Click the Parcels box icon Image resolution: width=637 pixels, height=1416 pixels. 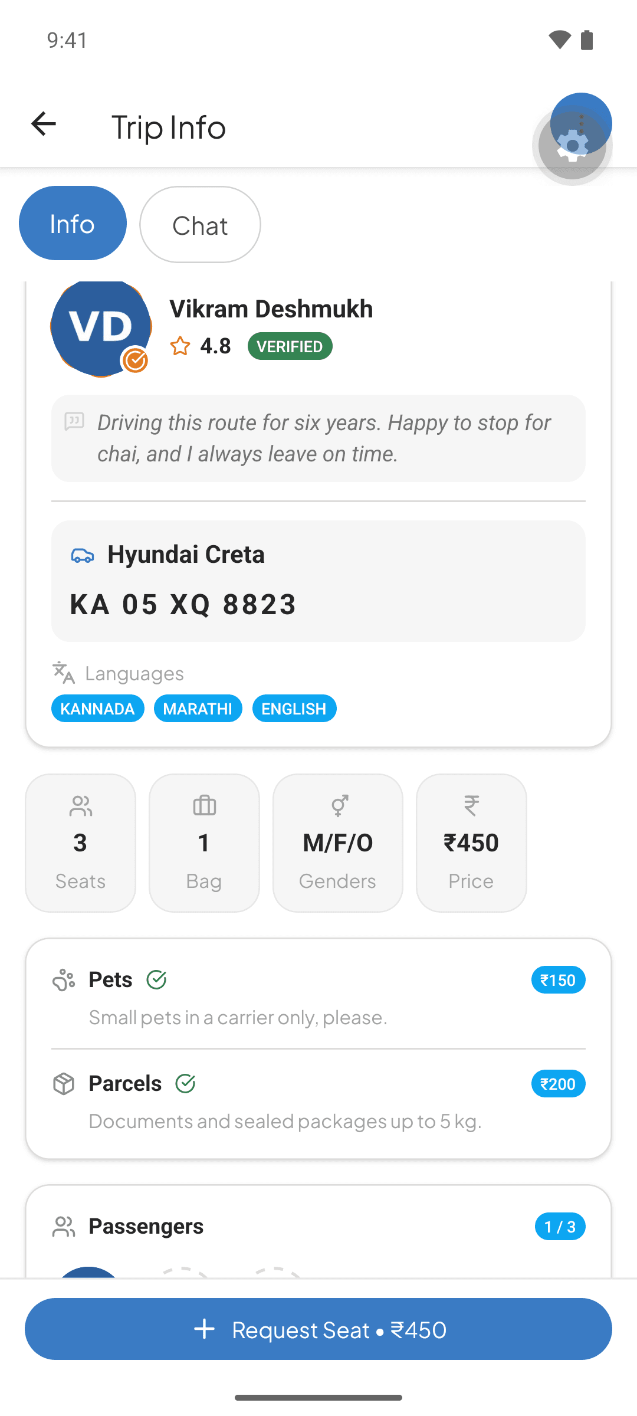[64, 1084]
